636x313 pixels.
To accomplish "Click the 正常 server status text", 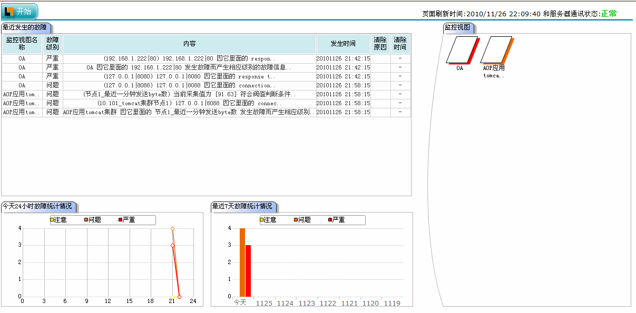I will point(609,14).
